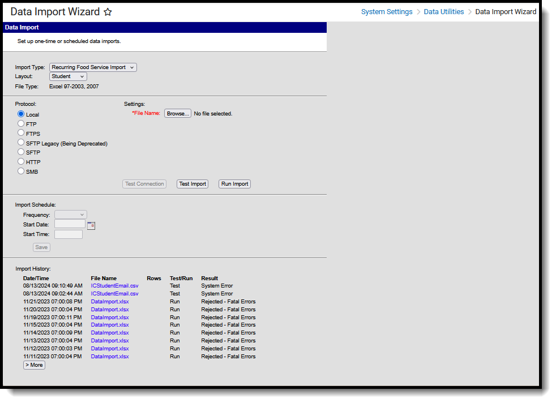Expand the Frequency dropdown
The width and height of the screenshot is (556, 403).
[x=71, y=215]
